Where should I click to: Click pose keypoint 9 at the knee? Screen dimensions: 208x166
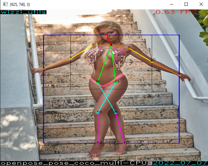tap(116, 113)
